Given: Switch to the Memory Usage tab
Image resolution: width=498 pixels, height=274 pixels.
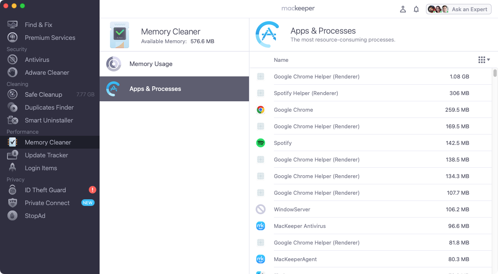Looking at the screenshot, I should coord(174,64).
